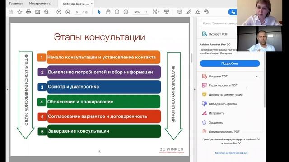Click the Бесплатная пробная версия link
This screenshot has height=162, width=289.
[x=231, y=153]
